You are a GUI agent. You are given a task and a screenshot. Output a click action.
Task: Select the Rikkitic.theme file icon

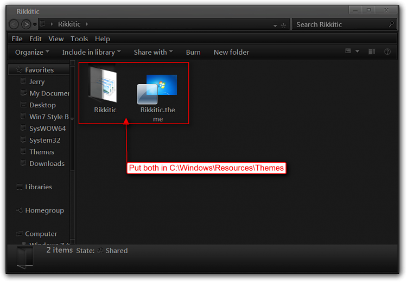(157, 89)
